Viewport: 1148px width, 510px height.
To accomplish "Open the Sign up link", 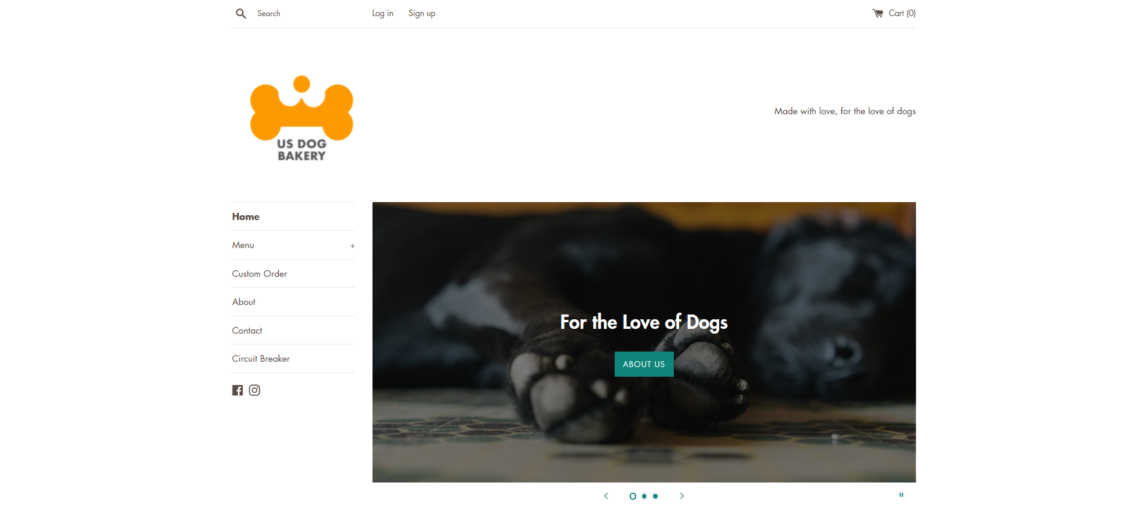I will tap(422, 13).
